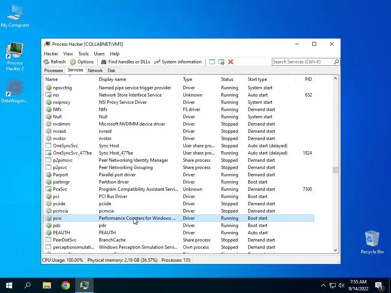Screen dimensions: 391x293
Task: Open the Help menu
Action: coord(115,54)
